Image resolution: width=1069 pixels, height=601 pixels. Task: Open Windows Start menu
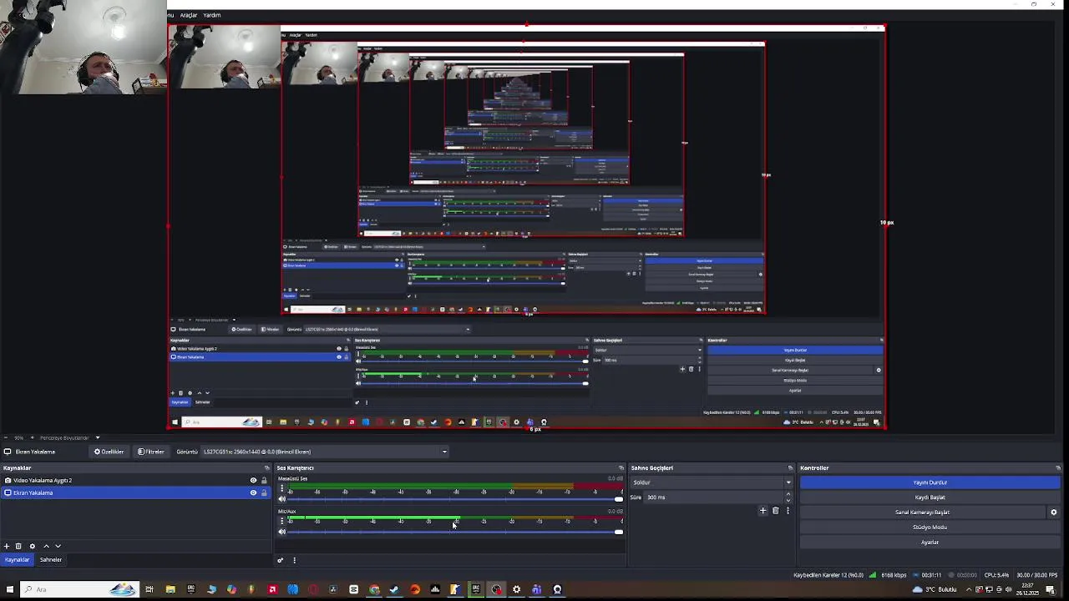[8, 590]
